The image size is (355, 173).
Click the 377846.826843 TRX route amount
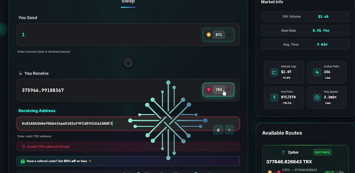pos(289,162)
